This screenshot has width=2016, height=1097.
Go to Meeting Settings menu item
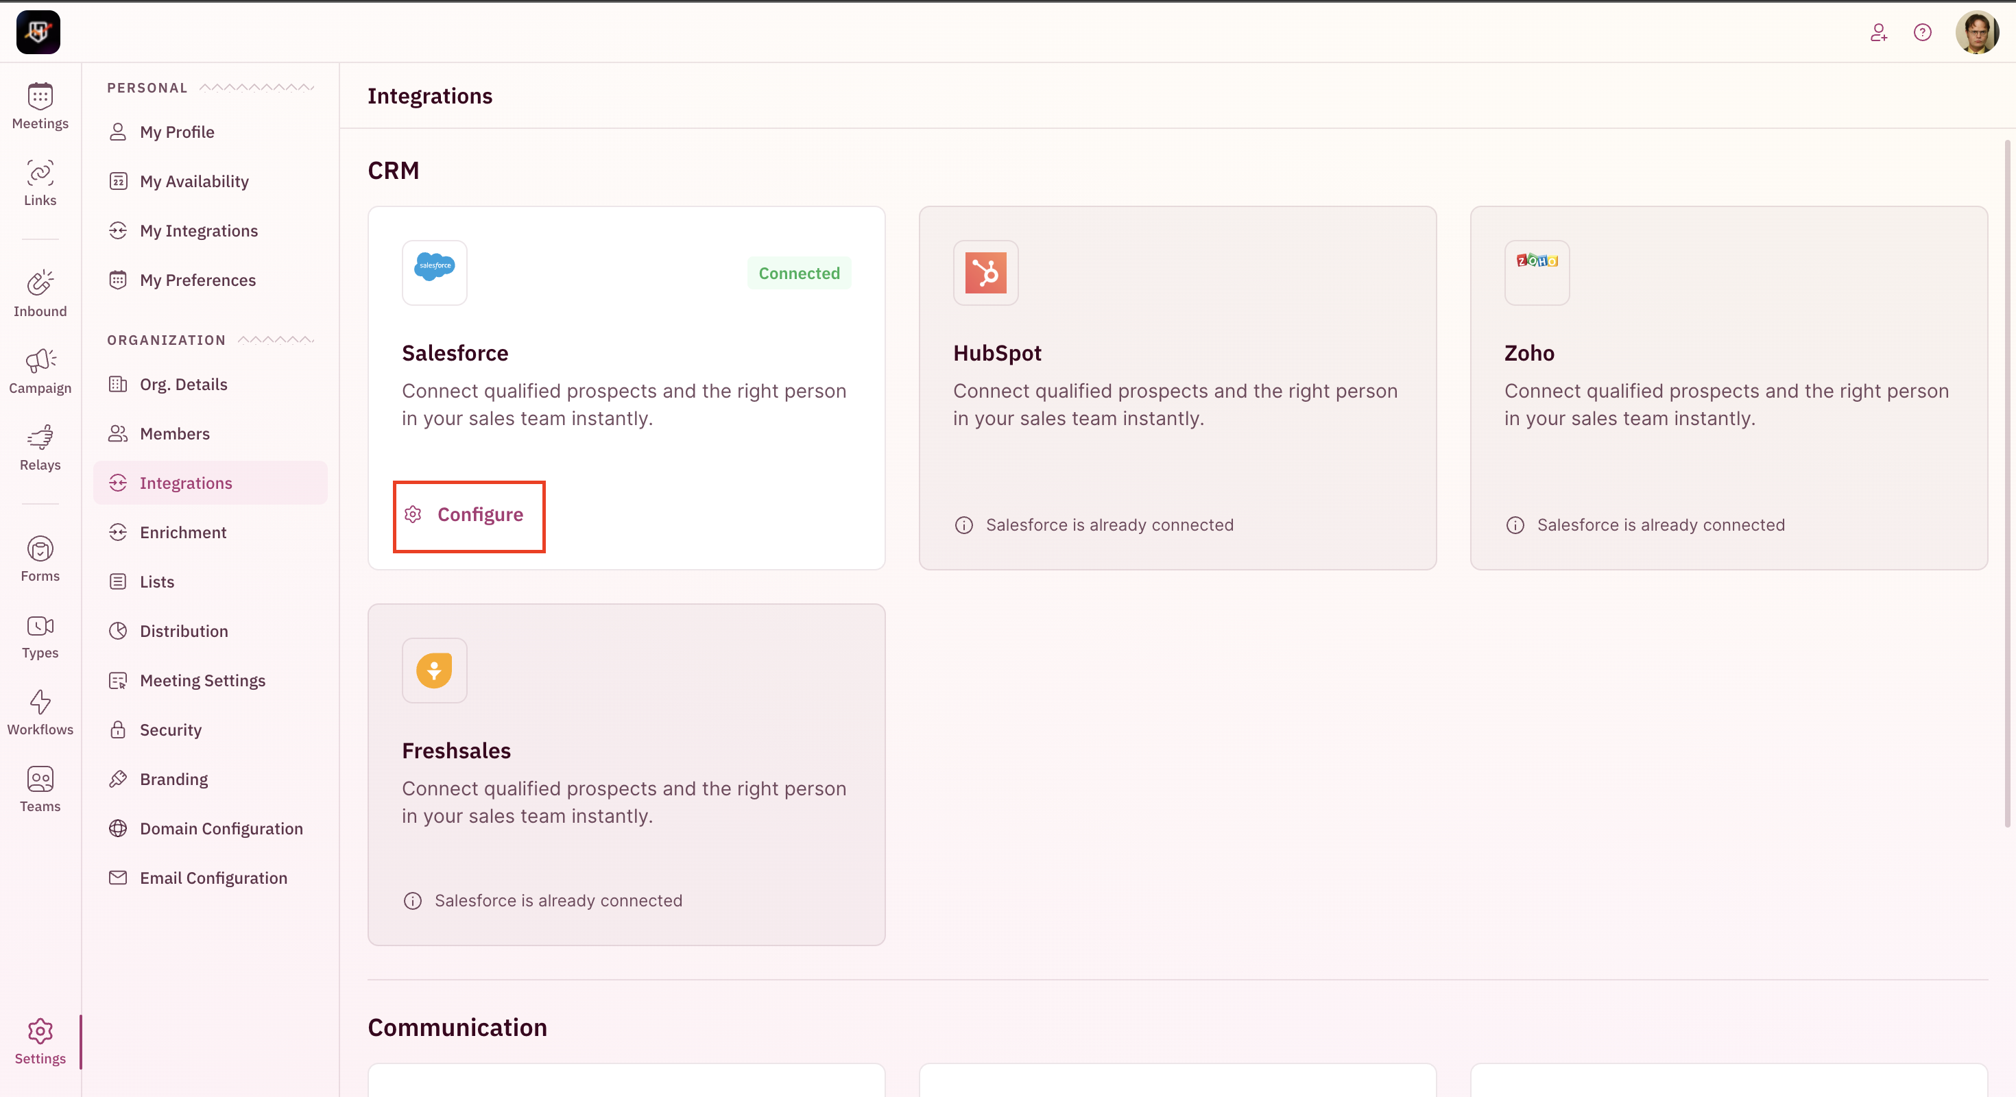point(202,680)
